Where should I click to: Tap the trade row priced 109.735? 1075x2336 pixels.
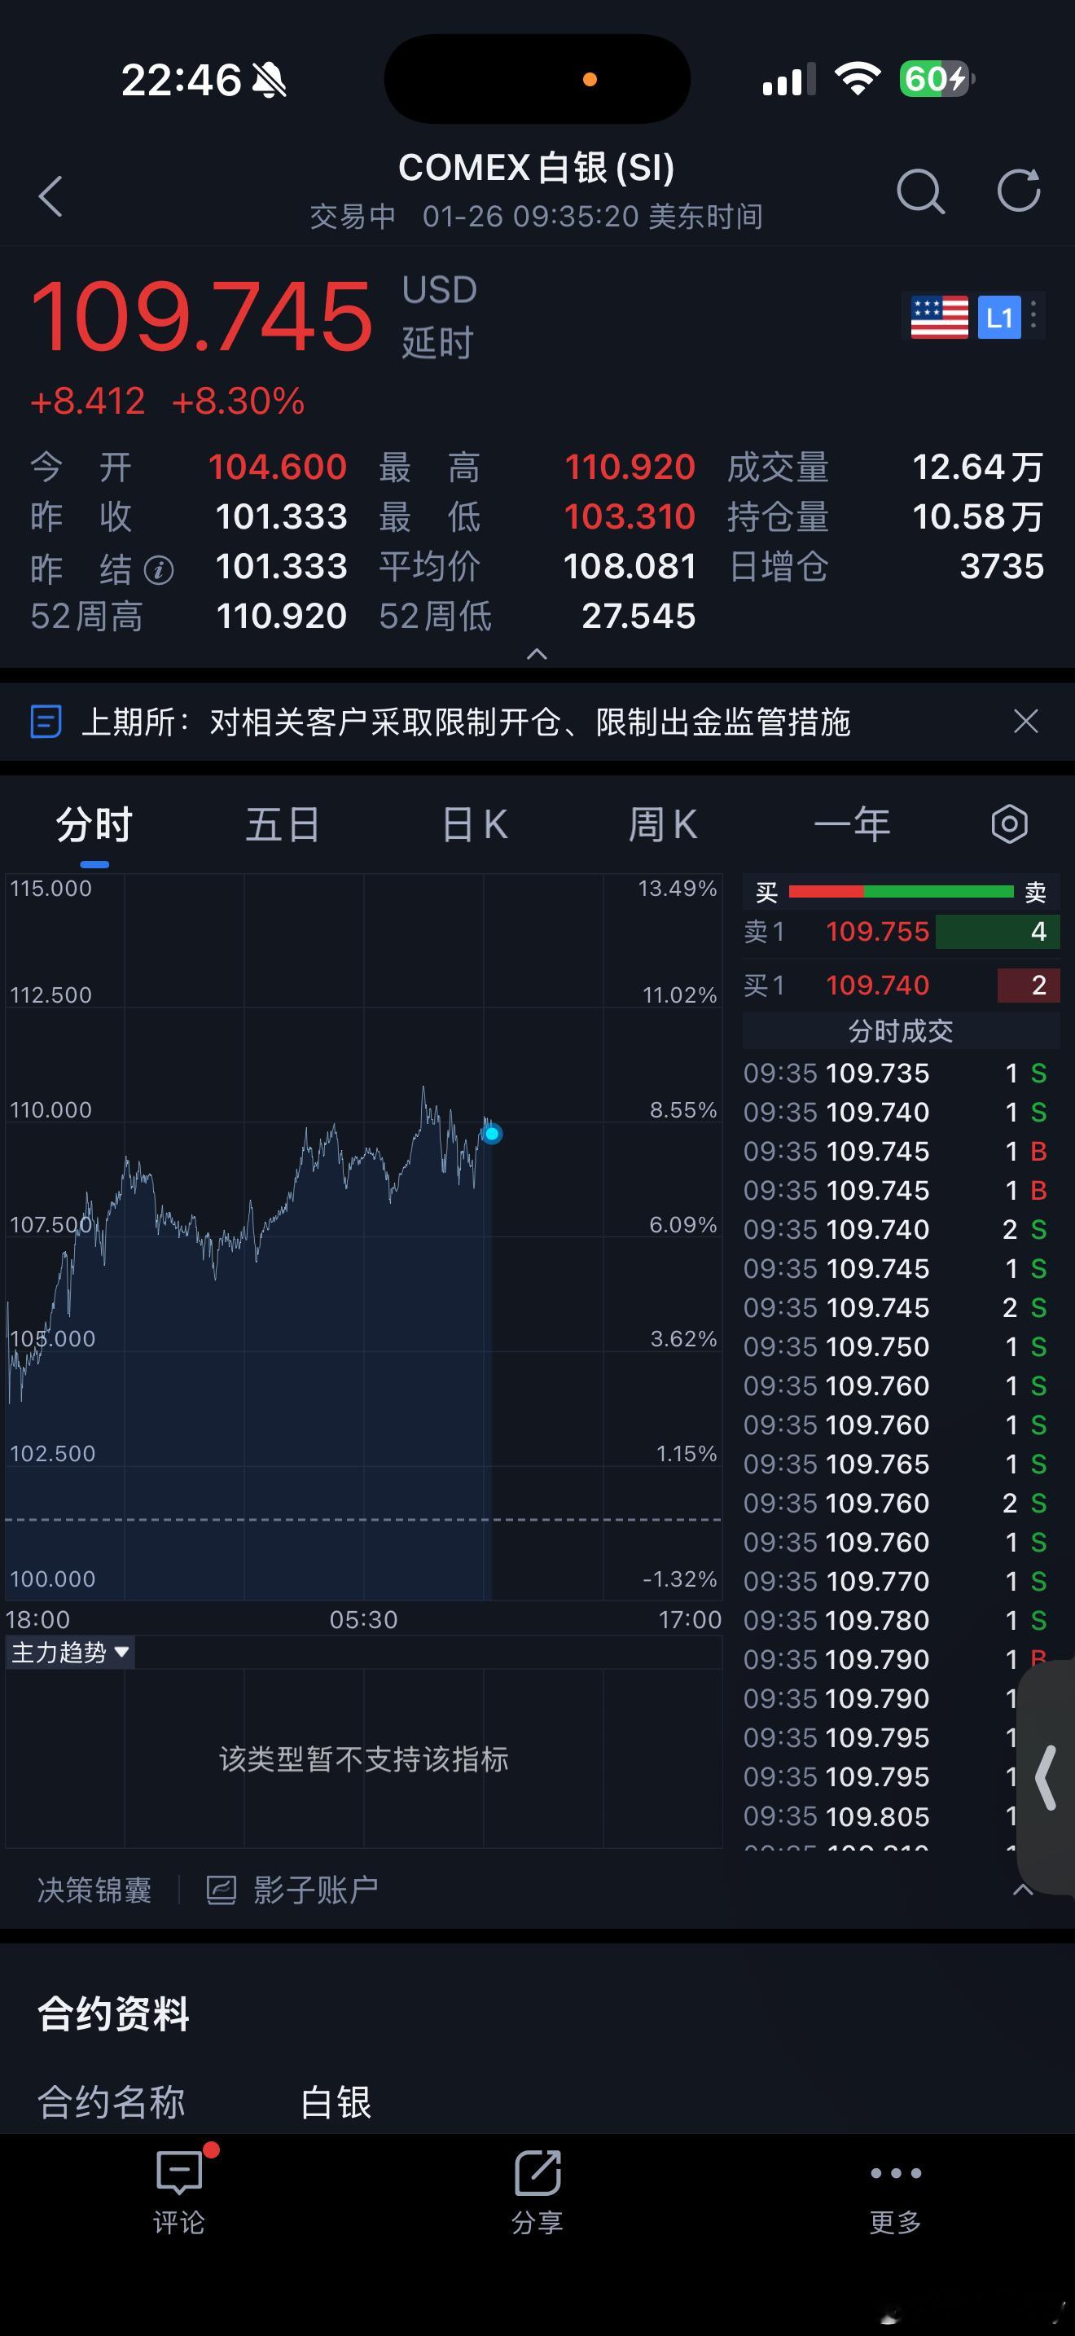coord(896,1073)
